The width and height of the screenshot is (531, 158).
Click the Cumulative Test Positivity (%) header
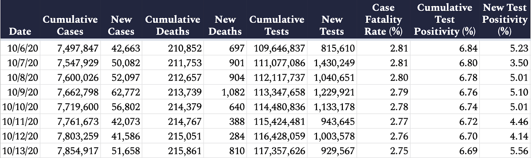coord(445,19)
